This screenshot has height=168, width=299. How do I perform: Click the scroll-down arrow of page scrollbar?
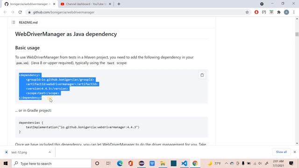click(x=297, y=143)
